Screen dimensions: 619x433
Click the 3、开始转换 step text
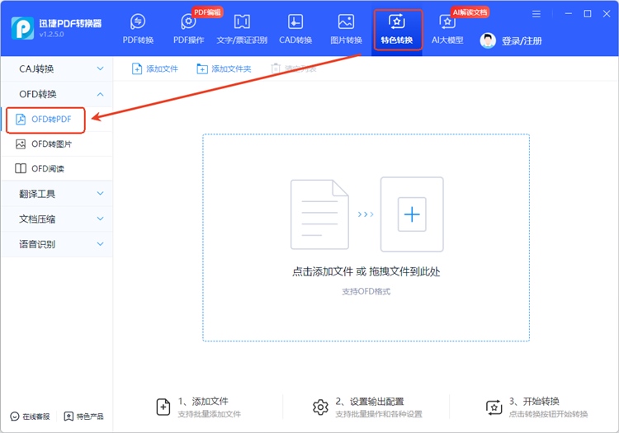pos(534,402)
